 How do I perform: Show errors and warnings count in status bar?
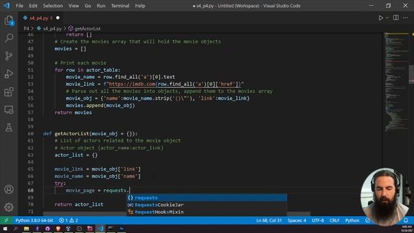69,220
